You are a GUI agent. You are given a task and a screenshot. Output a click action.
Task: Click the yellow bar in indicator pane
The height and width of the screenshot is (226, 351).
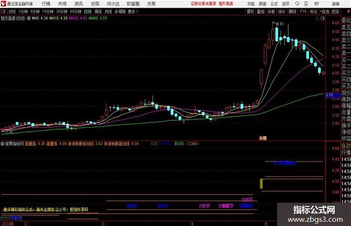pos(261,184)
